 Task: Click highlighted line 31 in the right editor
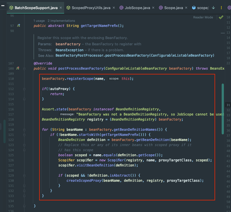click(x=228, y=105)
